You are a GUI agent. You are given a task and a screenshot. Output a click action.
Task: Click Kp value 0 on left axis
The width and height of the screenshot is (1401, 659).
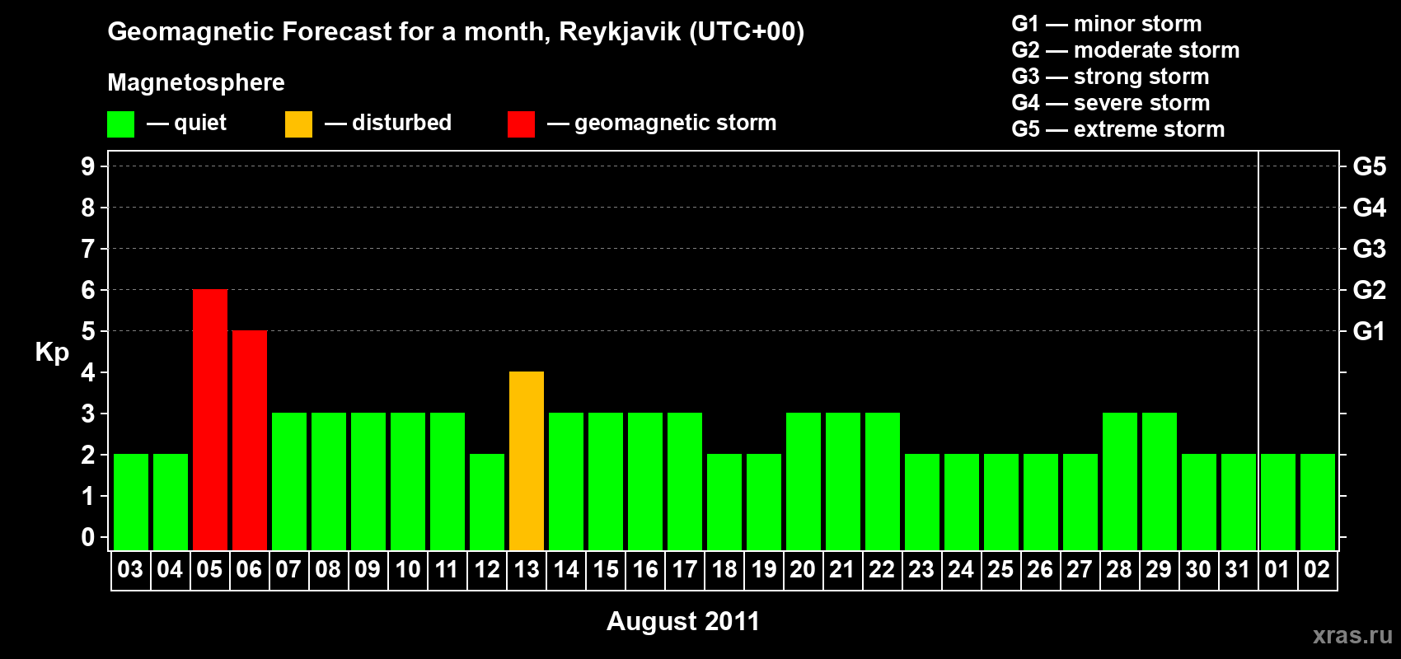(x=88, y=537)
